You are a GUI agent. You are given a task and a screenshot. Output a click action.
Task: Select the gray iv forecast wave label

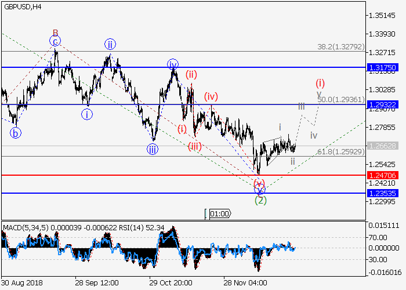(x=314, y=135)
